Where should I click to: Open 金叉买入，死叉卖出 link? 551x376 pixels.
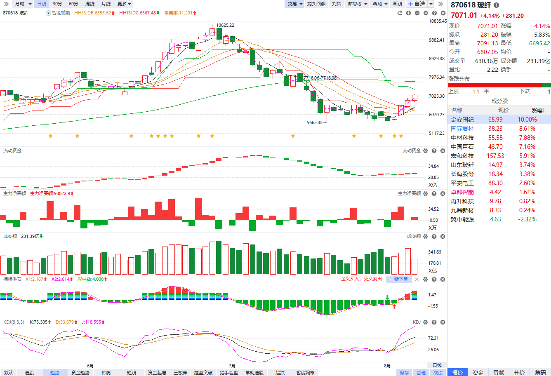tap(361, 279)
